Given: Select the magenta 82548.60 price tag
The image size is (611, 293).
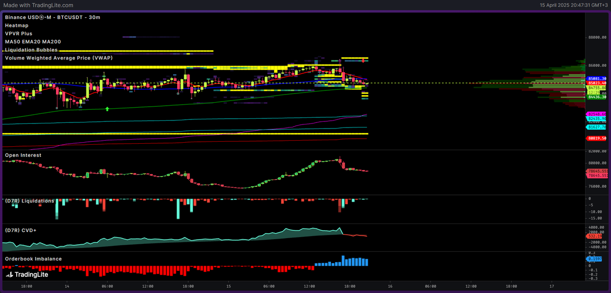Looking at the screenshot, I should pyautogui.click(x=597, y=114).
